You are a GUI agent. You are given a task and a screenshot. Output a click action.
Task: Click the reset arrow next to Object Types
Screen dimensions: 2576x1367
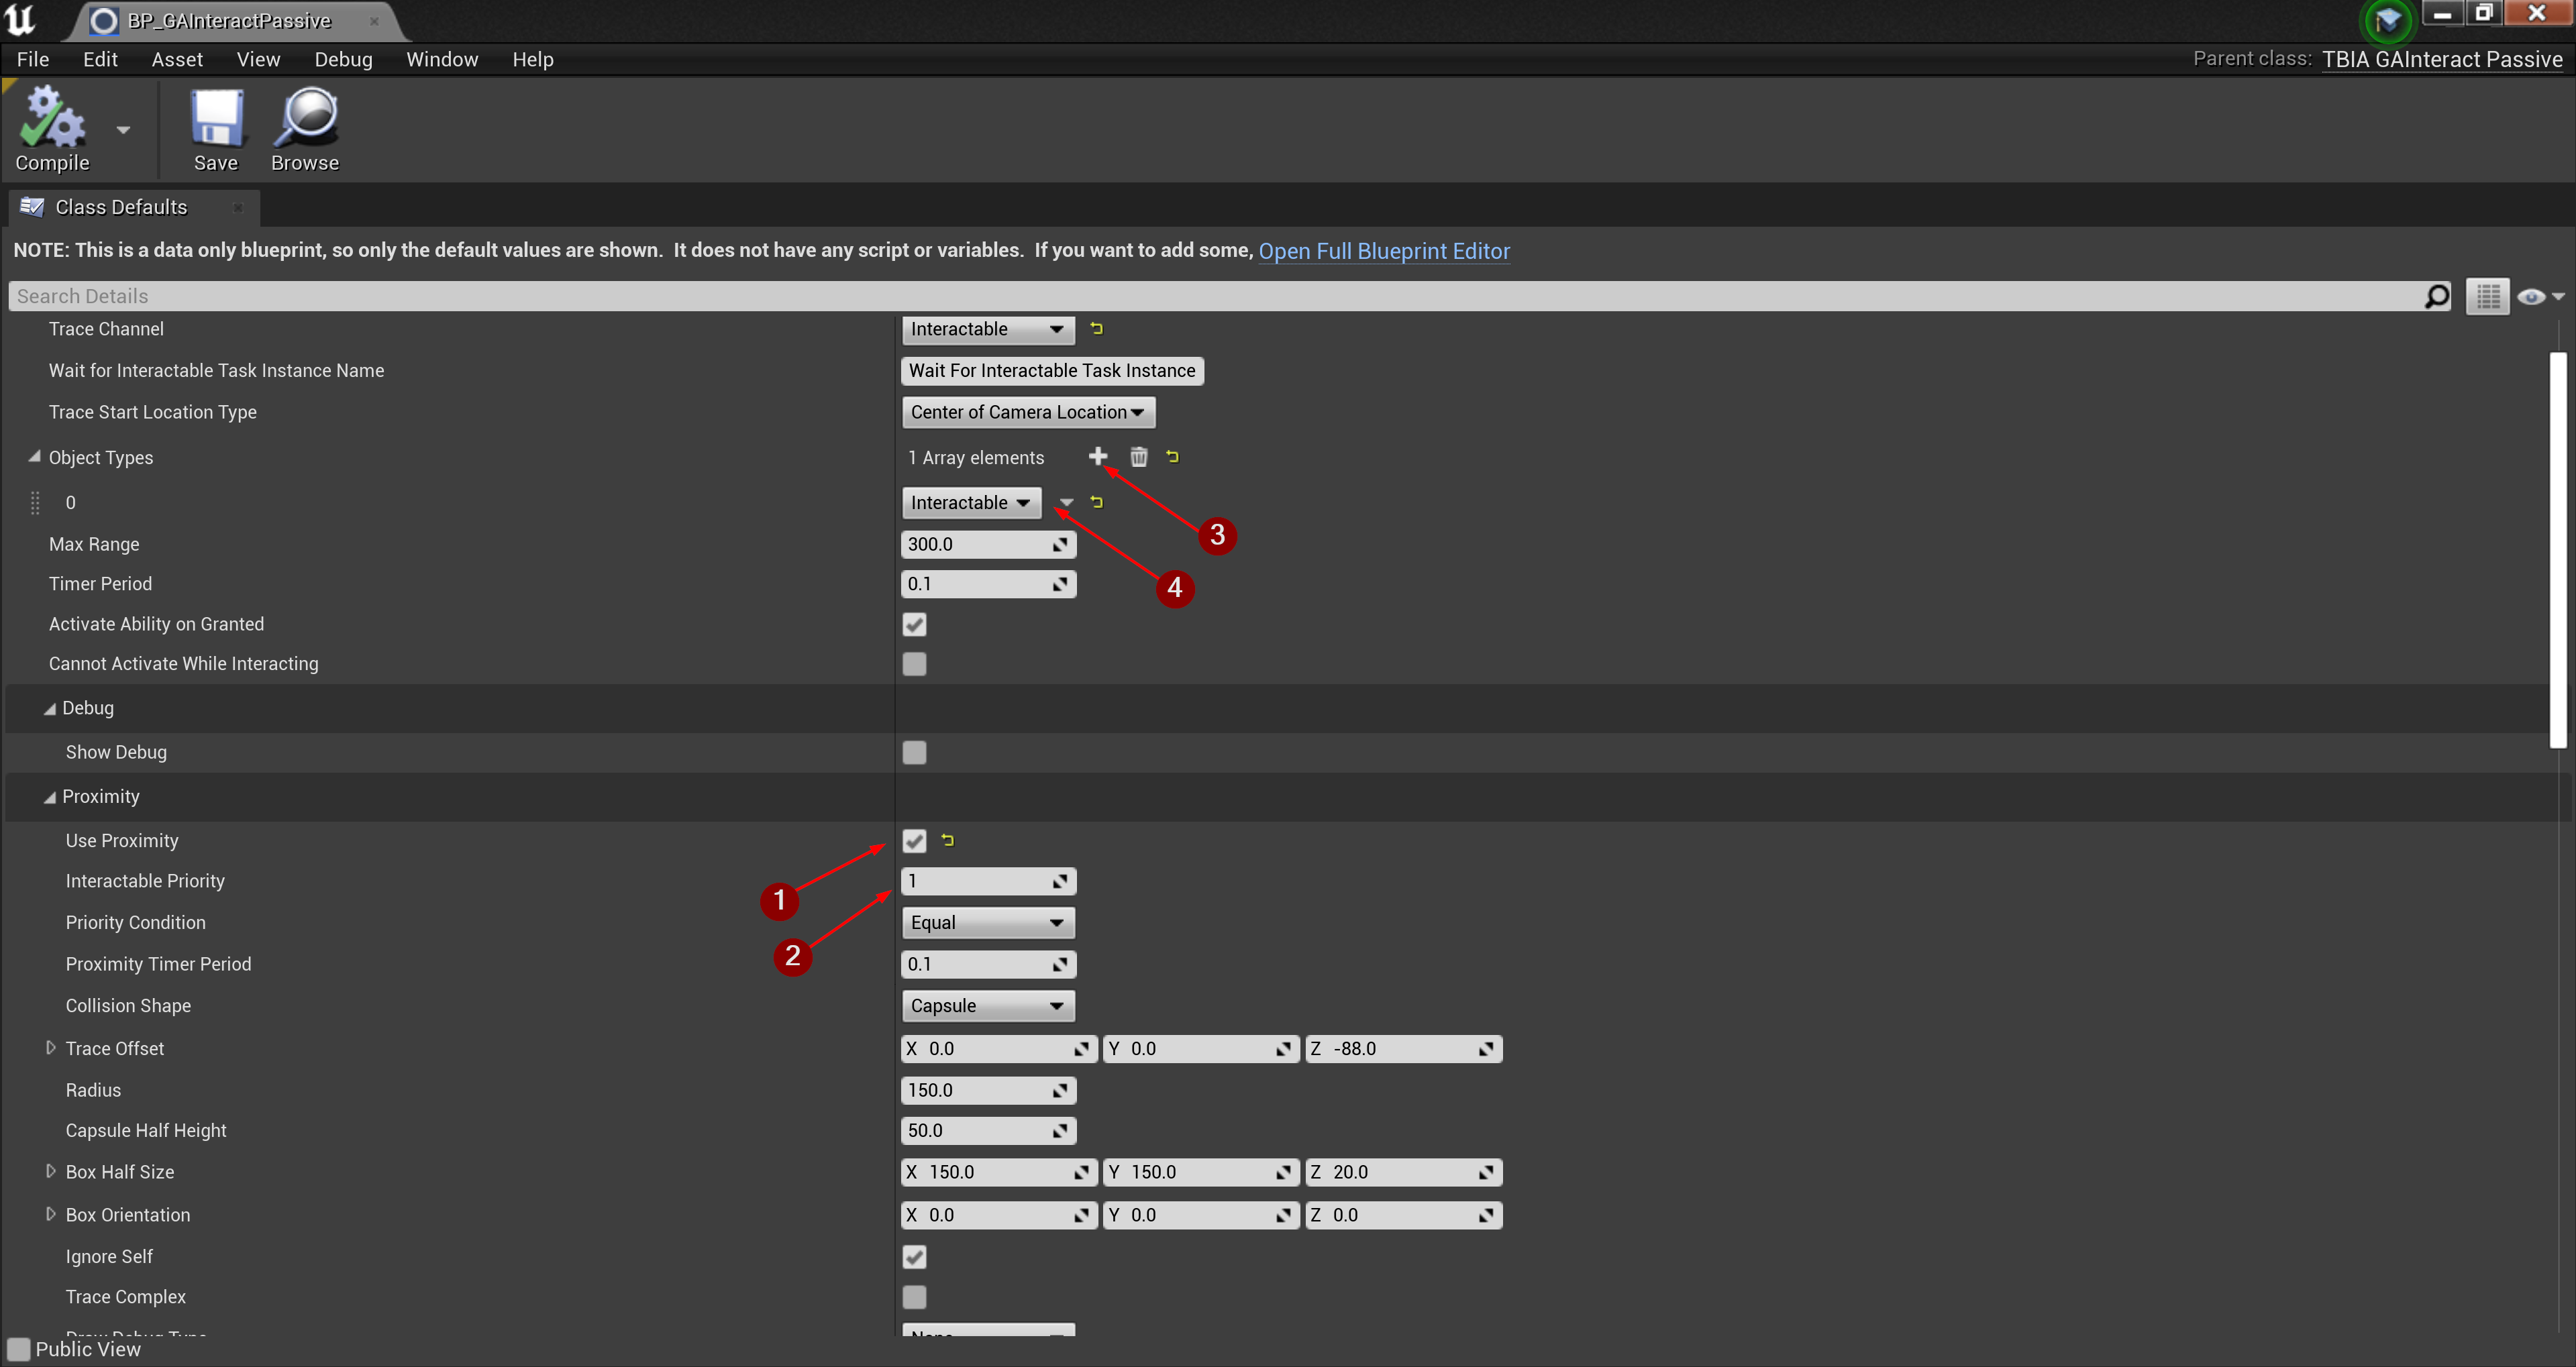(1174, 456)
